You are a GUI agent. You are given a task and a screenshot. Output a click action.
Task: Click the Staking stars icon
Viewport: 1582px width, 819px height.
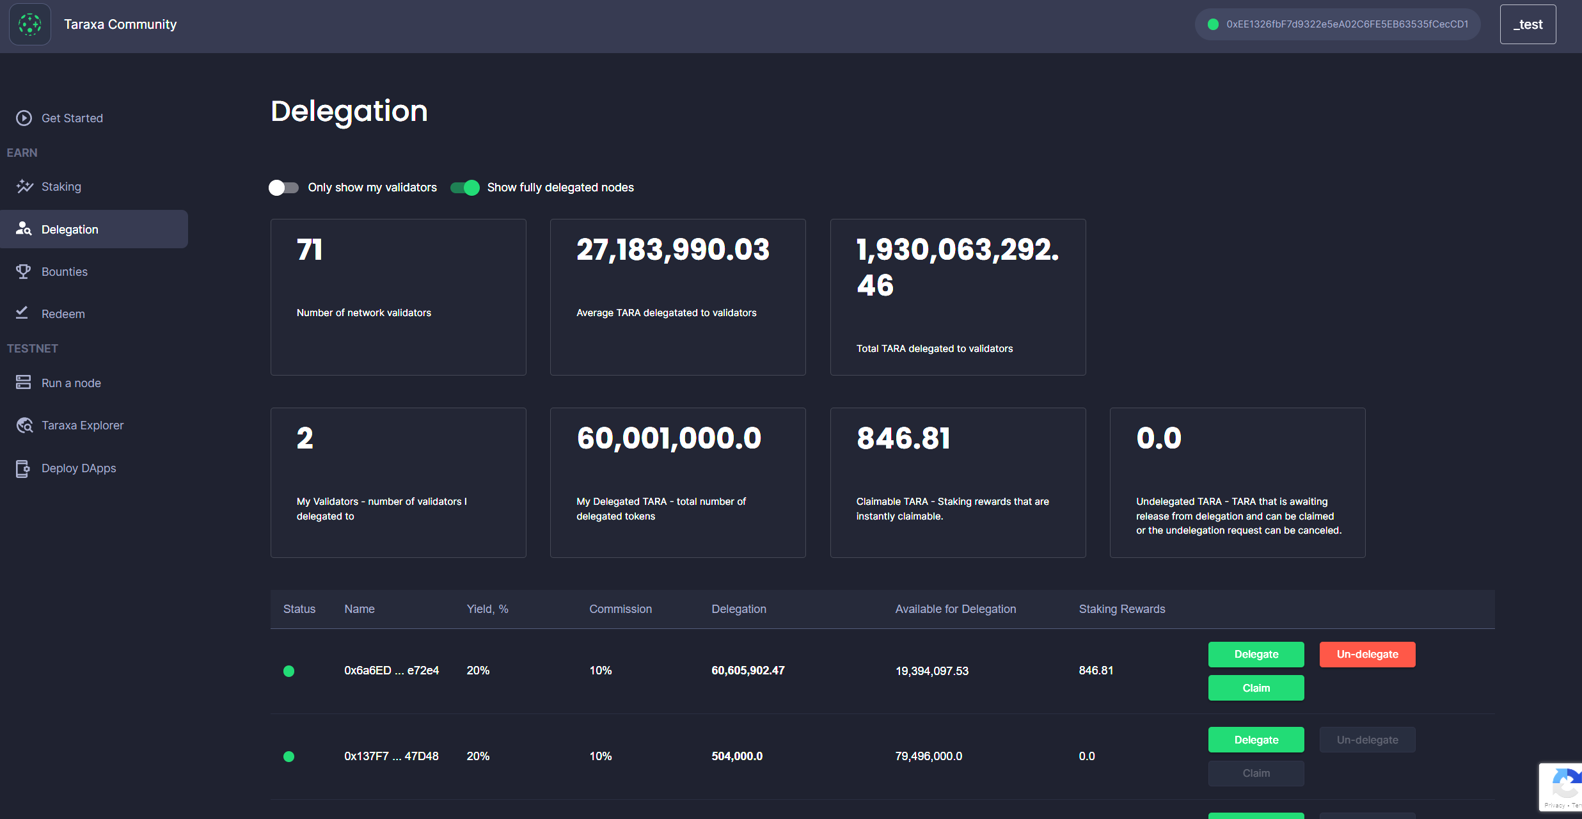[24, 186]
